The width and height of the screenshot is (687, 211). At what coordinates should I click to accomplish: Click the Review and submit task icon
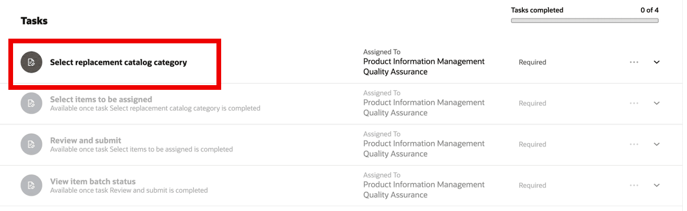pyautogui.click(x=31, y=144)
